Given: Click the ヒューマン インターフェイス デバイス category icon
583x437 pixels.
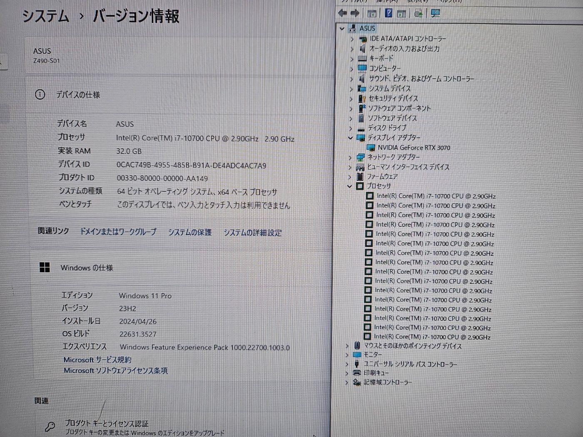Looking at the screenshot, I should [360, 167].
